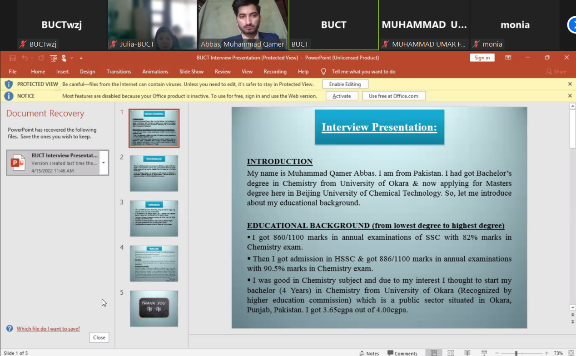The image size is (576, 356).
Task: Open Customize Quick Access Toolbar arrow
Action: (x=81, y=58)
